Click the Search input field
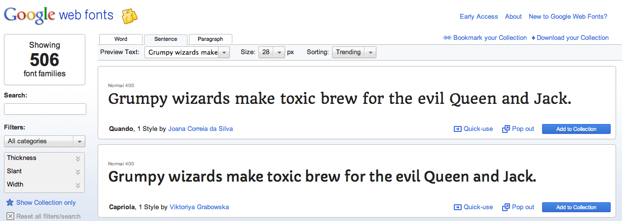The width and height of the screenshot is (622, 221). [45, 109]
